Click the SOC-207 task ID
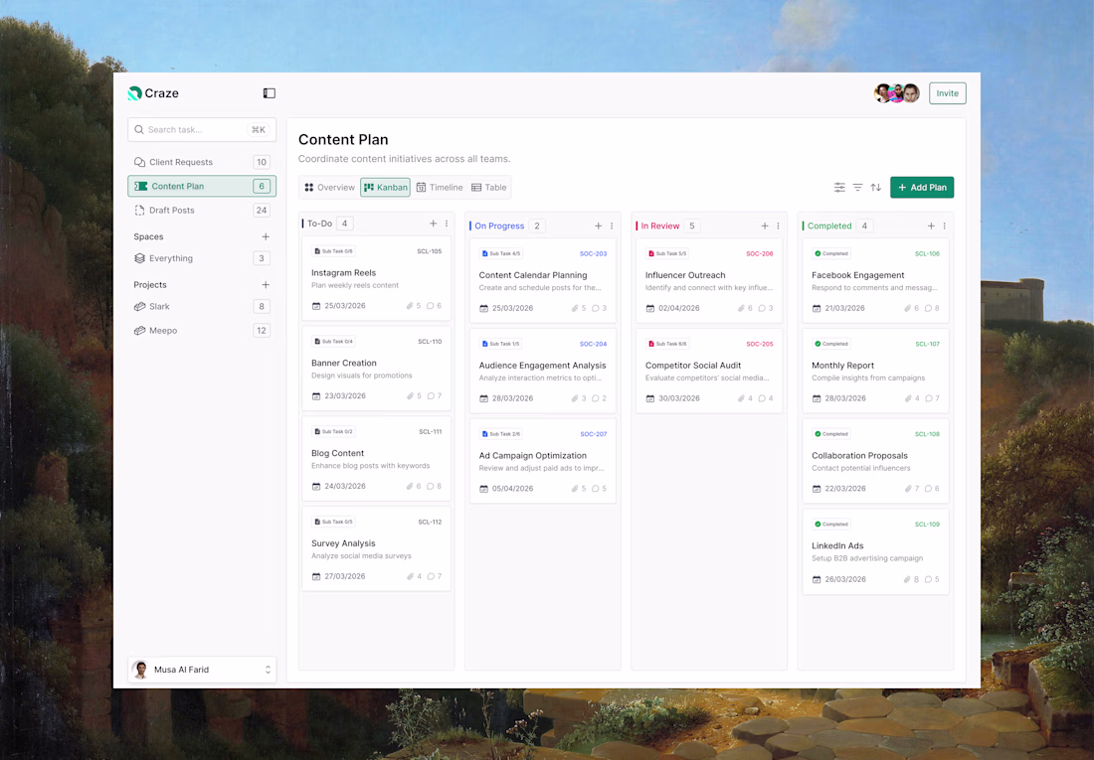The width and height of the screenshot is (1094, 760). point(593,434)
